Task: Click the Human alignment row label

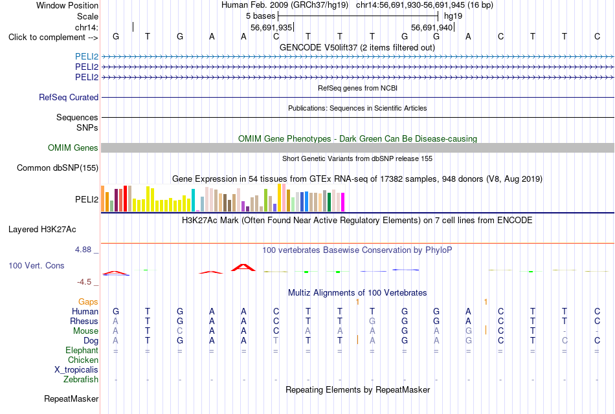Action: point(85,311)
